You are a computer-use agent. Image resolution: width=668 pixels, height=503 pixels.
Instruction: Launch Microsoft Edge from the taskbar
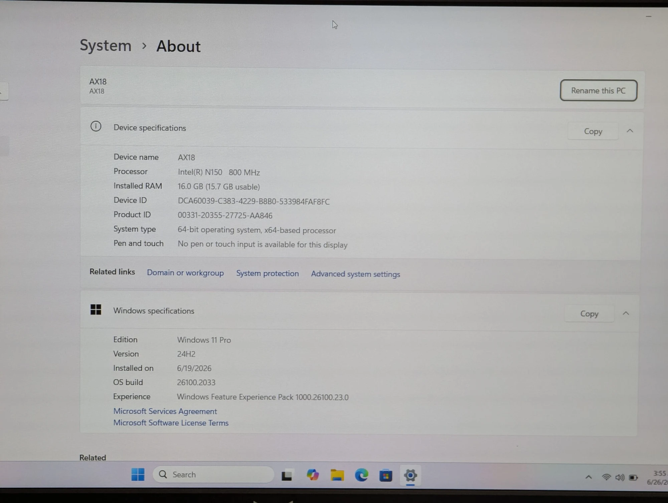pyautogui.click(x=361, y=475)
